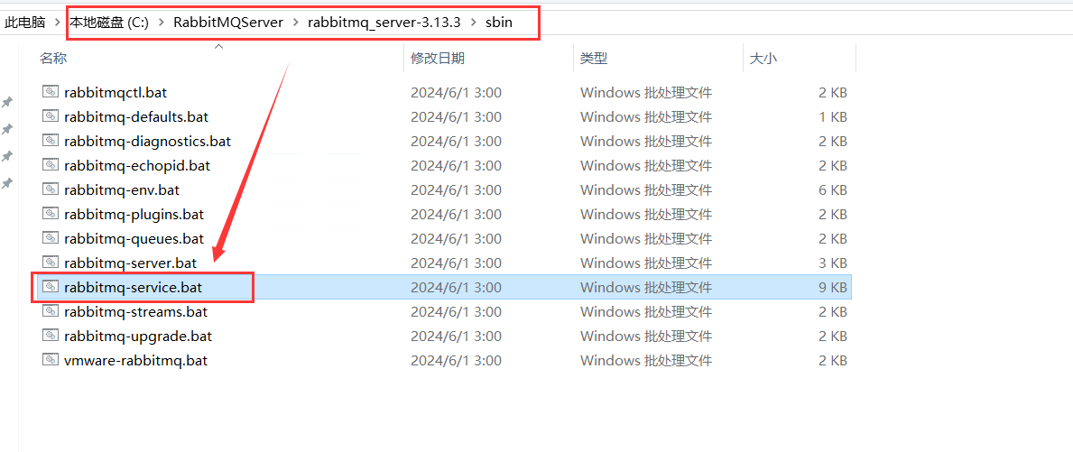Select file name rabbitmq-queues.bat
1073x452 pixels.
(x=134, y=239)
